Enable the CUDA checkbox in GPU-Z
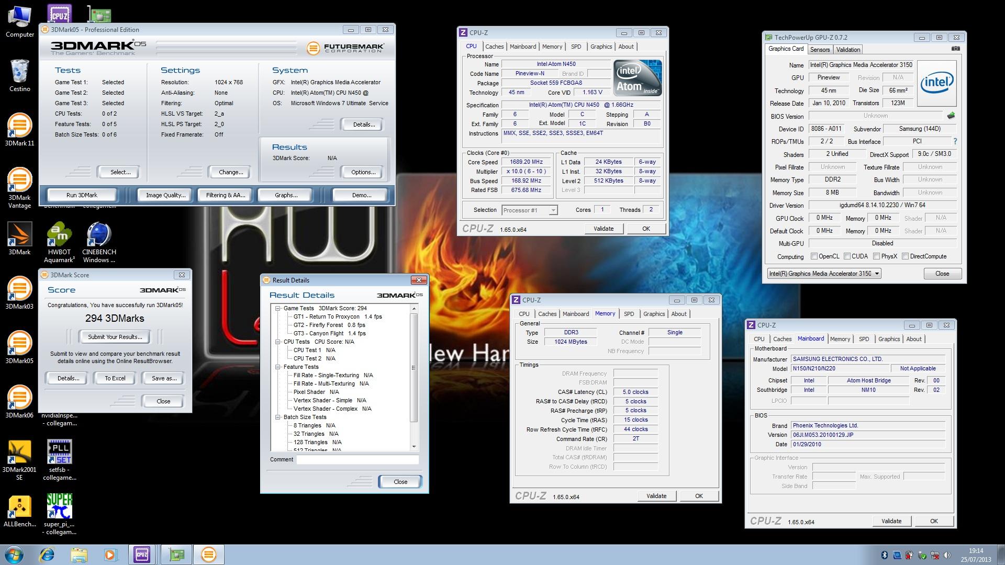 pos(846,256)
